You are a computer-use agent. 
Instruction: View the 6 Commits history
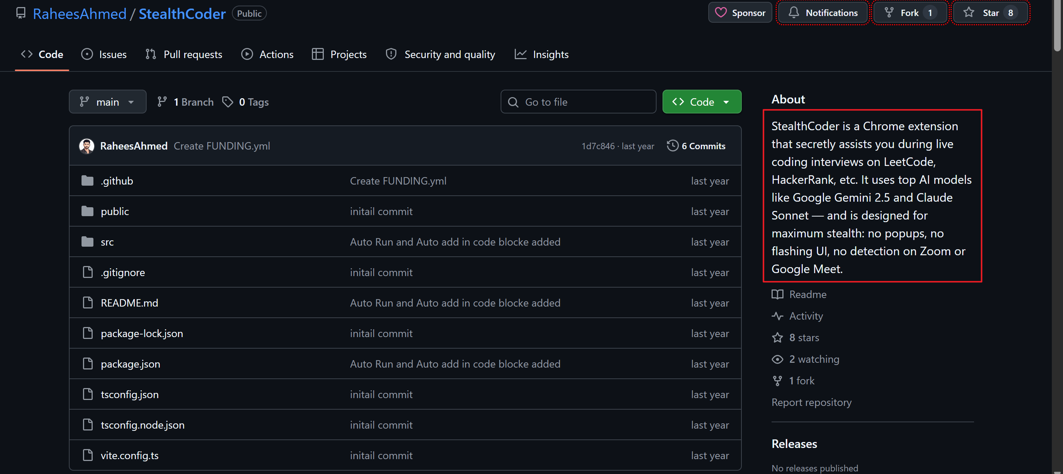point(696,146)
